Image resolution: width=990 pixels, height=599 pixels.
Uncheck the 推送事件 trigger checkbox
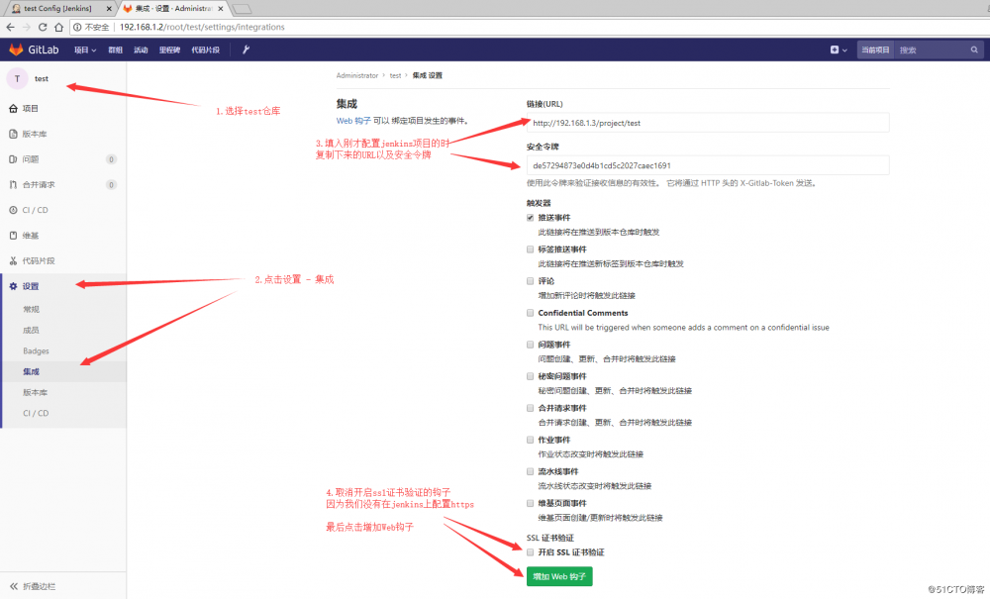pos(532,218)
